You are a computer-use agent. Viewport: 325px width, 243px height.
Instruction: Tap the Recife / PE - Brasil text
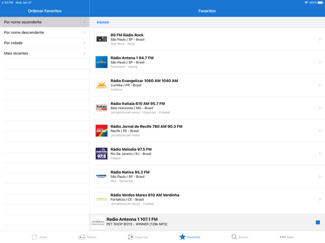click(125, 131)
